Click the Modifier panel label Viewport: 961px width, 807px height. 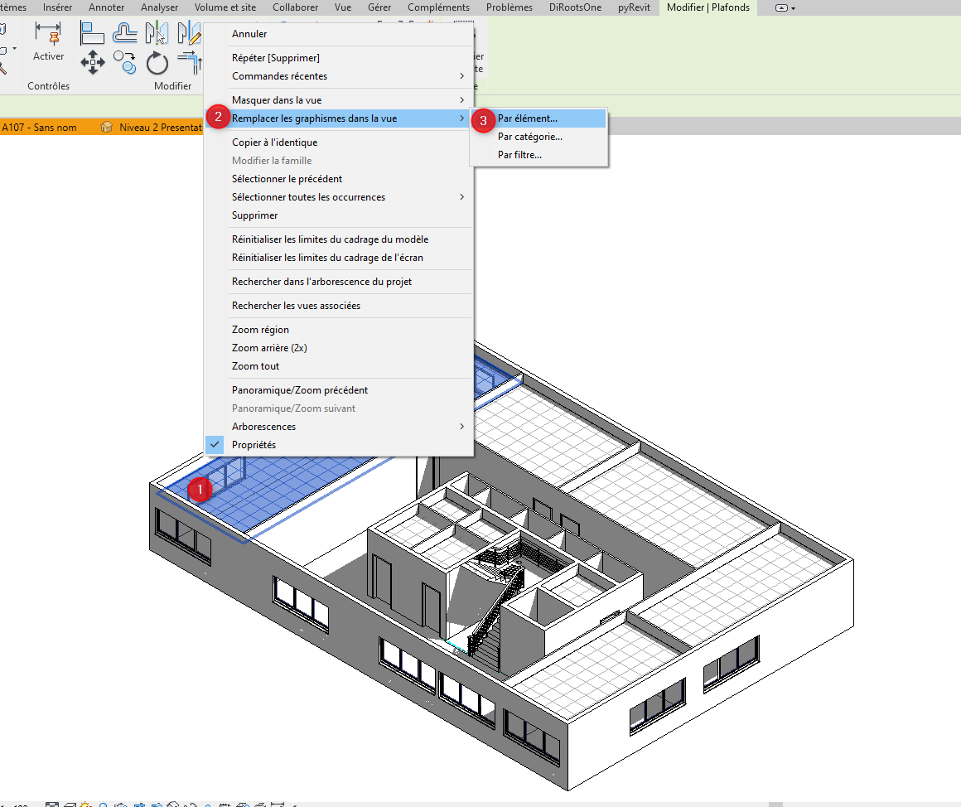point(173,86)
